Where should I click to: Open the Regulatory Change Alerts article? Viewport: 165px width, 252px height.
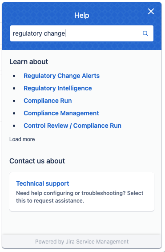tap(62, 76)
